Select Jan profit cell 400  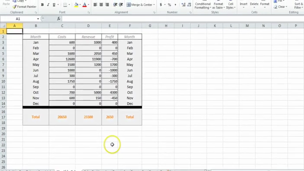pyautogui.click(x=110, y=42)
